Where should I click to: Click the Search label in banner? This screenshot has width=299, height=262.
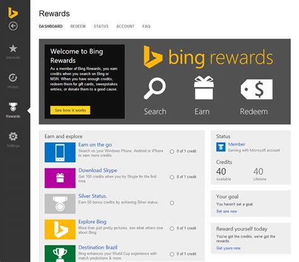point(155,111)
